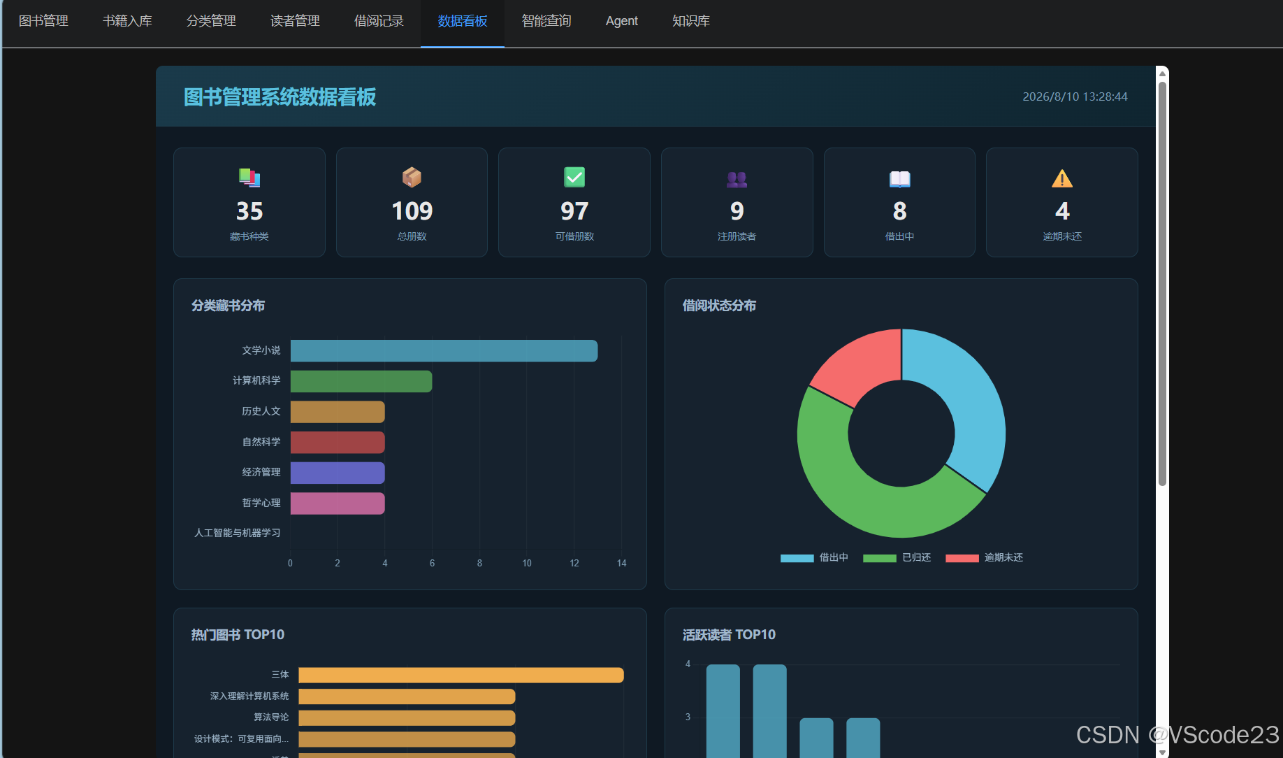Click the scrollbar up arrow

coord(1162,73)
